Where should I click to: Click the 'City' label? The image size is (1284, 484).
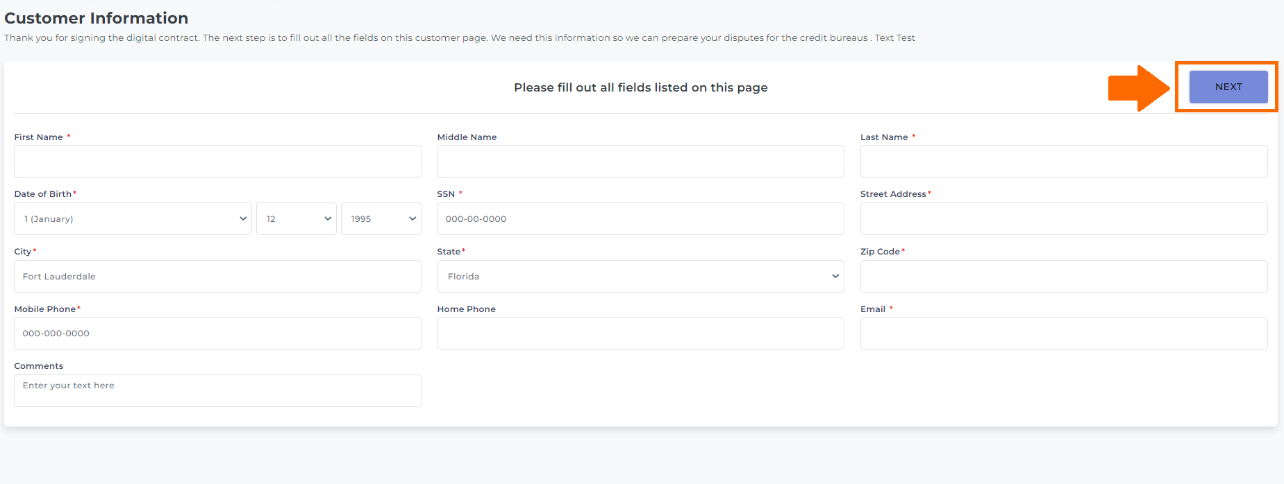pos(23,252)
